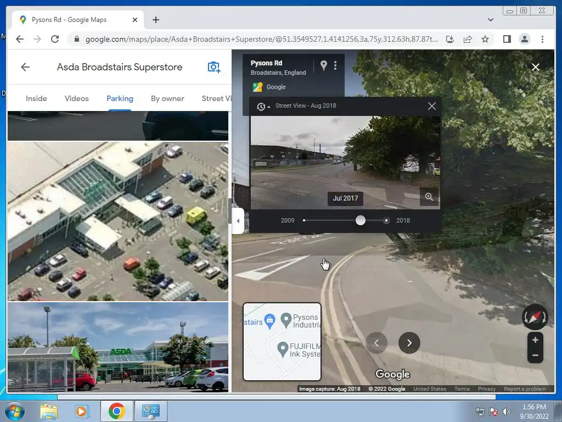Click the United States link
The height and width of the screenshot is (422, 562).
[429, 388]
